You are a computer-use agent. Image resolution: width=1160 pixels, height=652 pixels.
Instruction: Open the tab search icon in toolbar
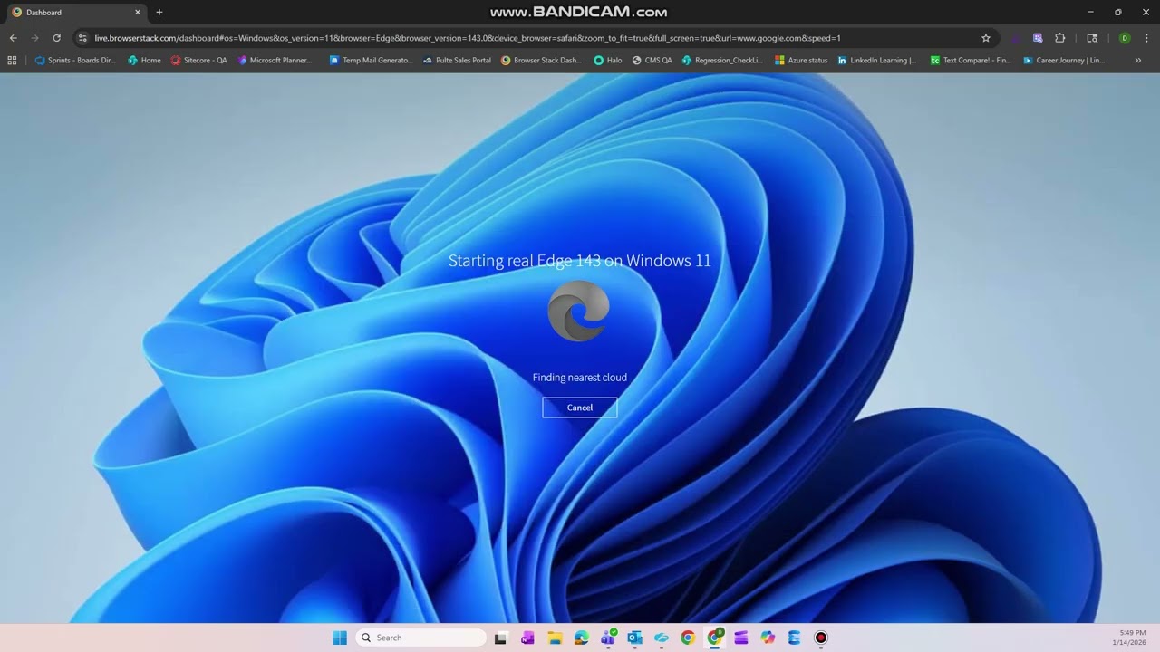point(1092,38)
